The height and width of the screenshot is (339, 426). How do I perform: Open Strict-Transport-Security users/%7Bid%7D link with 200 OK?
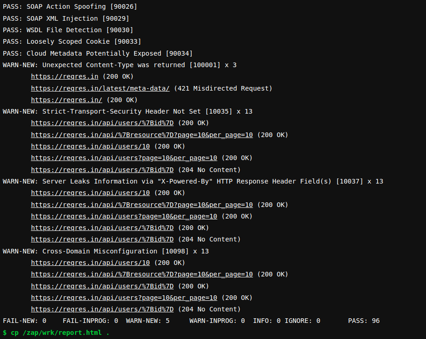tap(102, 123)
